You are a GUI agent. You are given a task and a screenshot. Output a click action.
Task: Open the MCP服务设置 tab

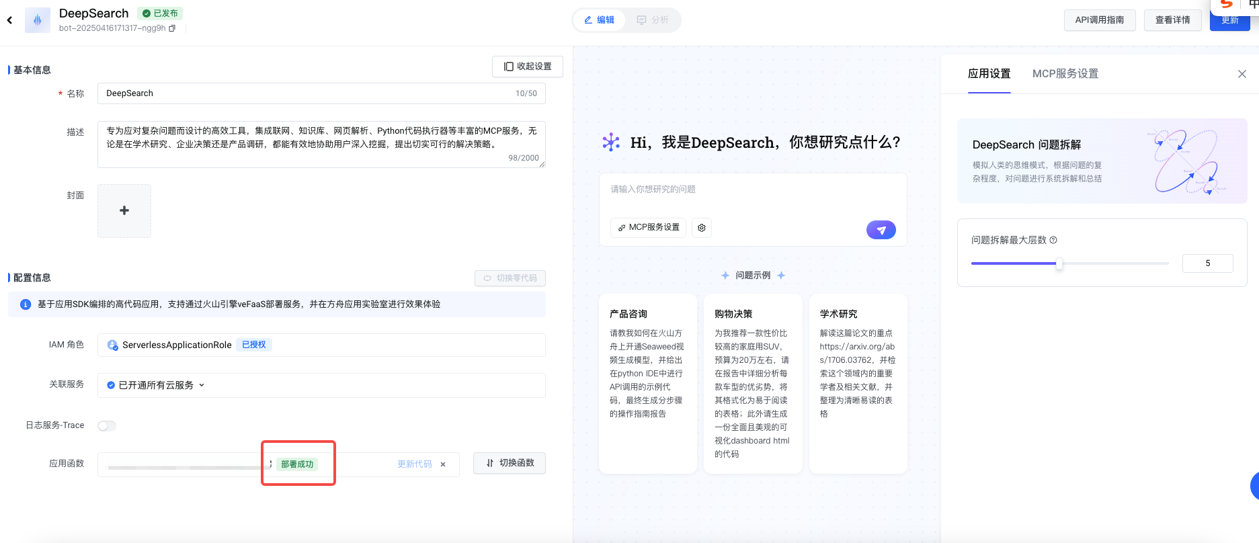[1065, 74]
